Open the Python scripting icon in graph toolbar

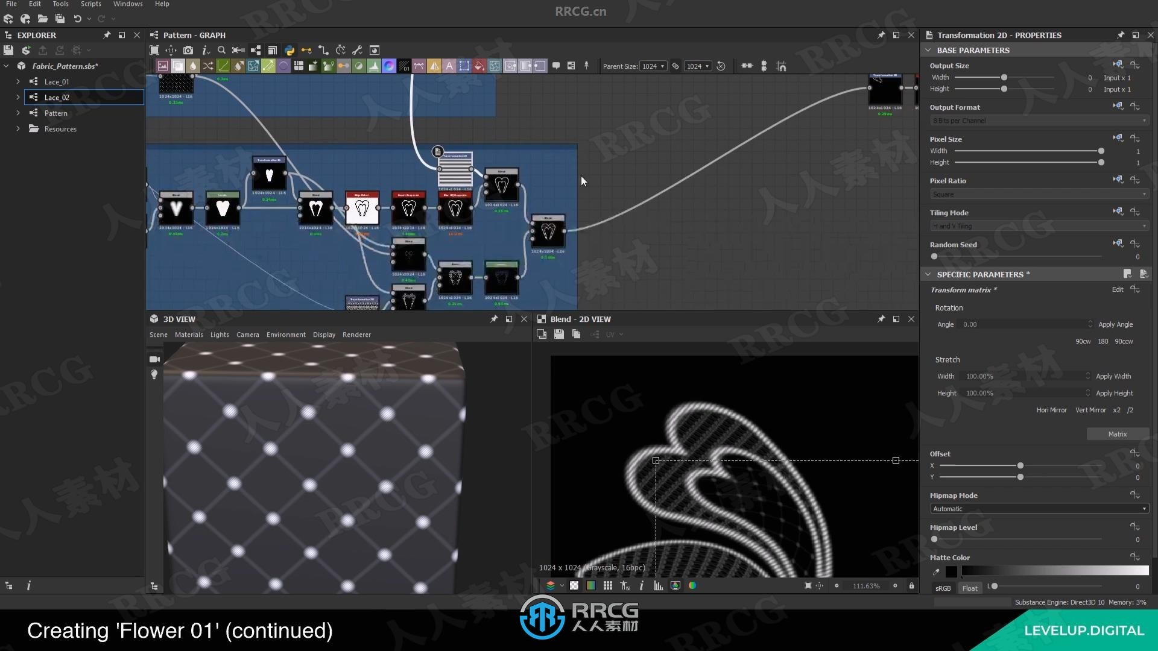pos(289,50)
